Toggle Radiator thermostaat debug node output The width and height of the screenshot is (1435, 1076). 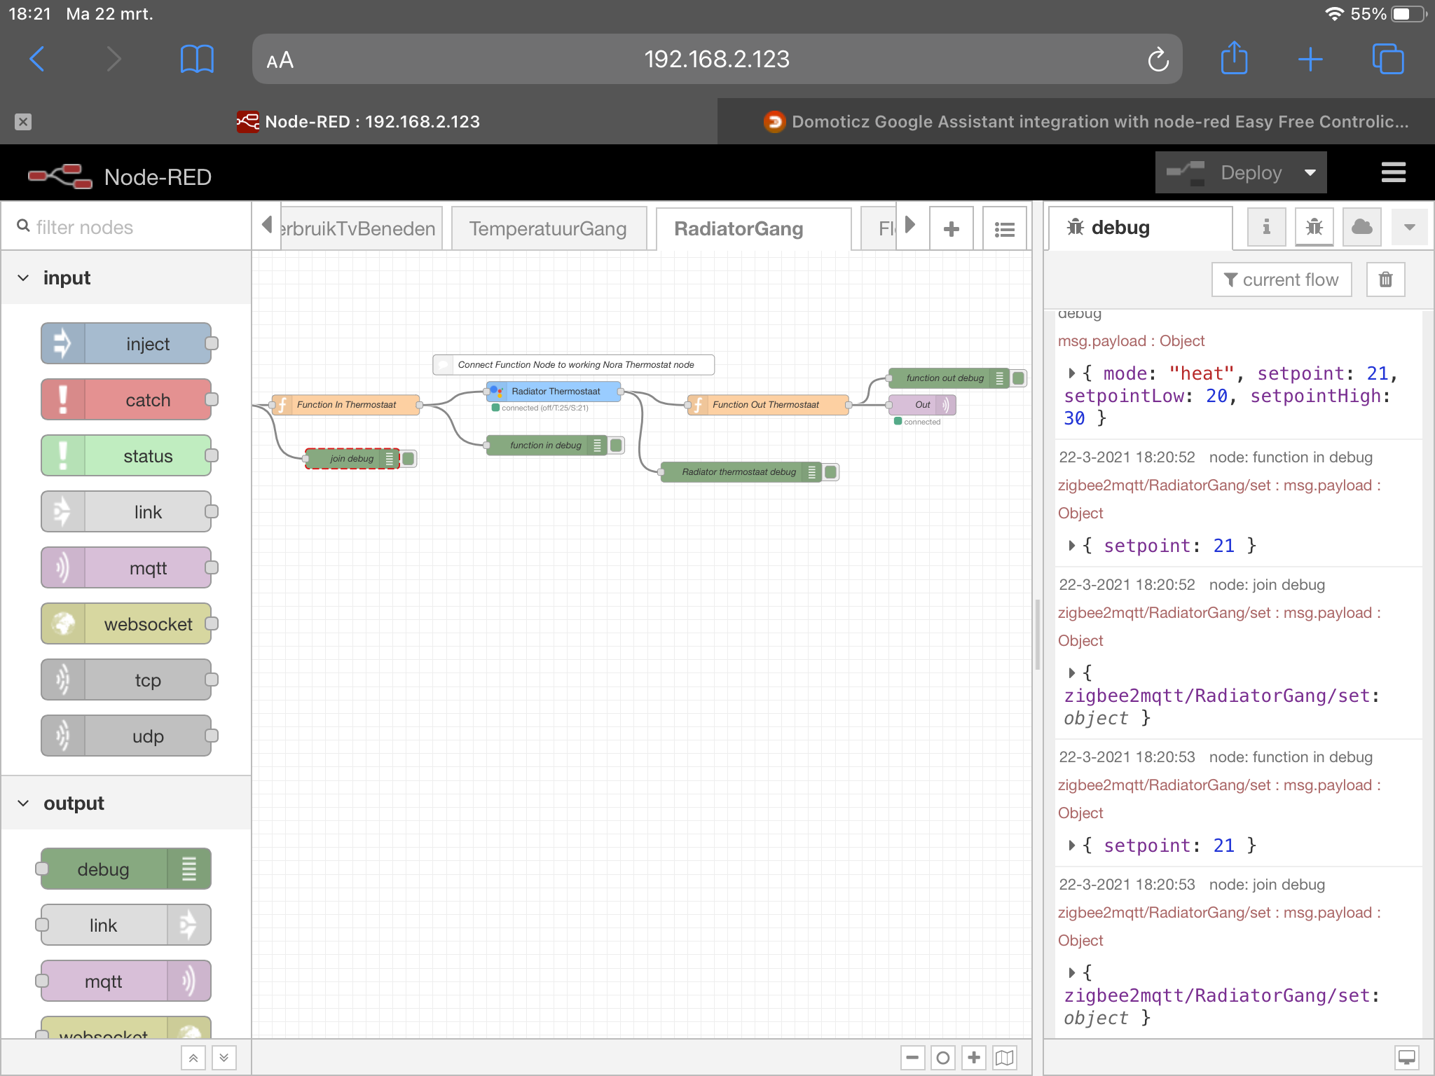click(x=830, y=472)
